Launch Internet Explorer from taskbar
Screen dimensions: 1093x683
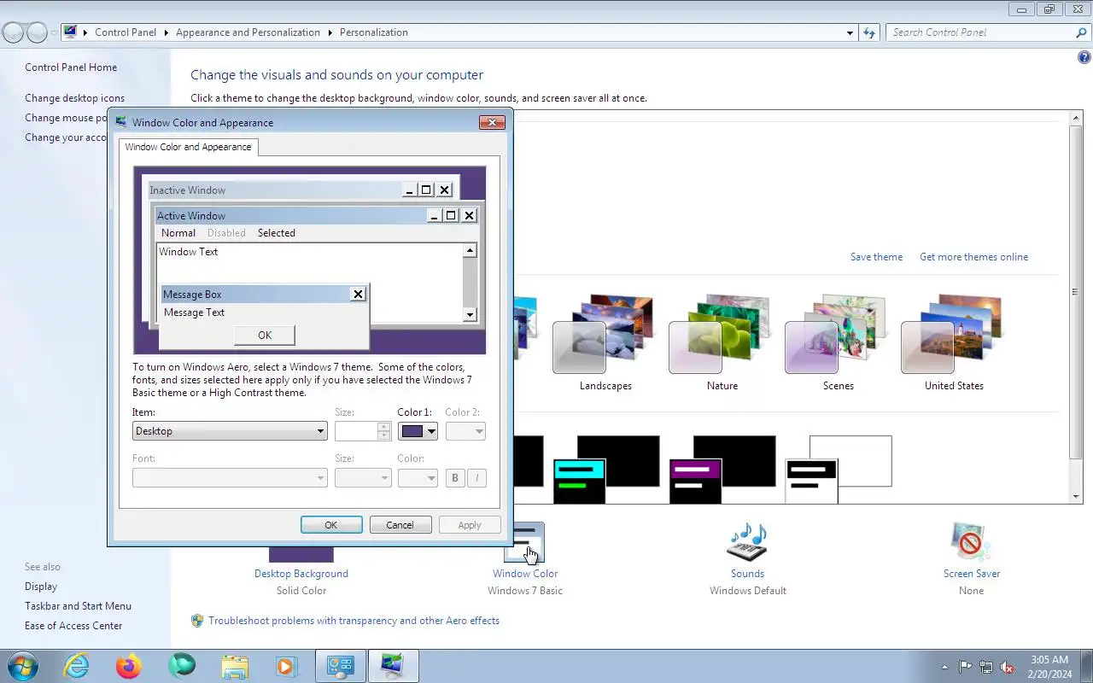coord(77,666)
